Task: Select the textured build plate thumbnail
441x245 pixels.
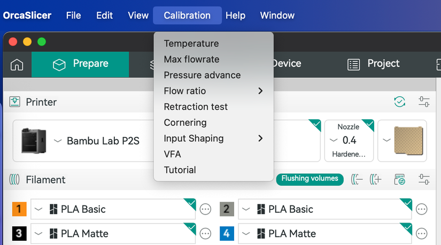Action: [408, 141]
